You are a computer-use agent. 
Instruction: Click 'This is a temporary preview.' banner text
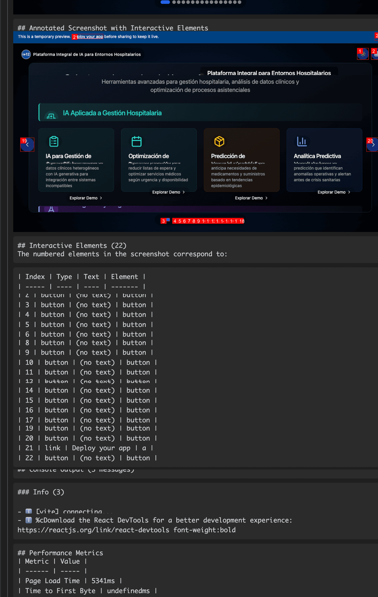tap(44, 37)
